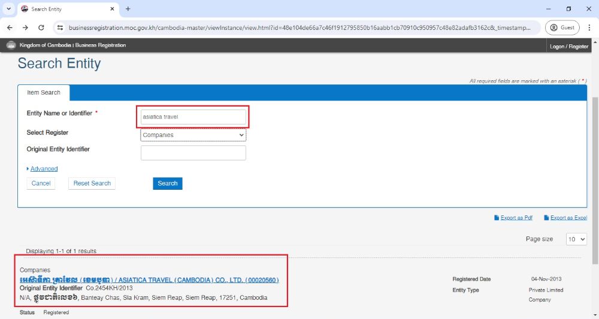Open ASIATICA TRAVEL (CAMBODIA) CO., LTD. result
This screenshot has width=599, height=319.
(x=149, y=279)
